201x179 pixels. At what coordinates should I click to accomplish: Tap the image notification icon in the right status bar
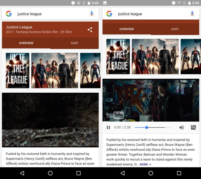pos(105,3)
